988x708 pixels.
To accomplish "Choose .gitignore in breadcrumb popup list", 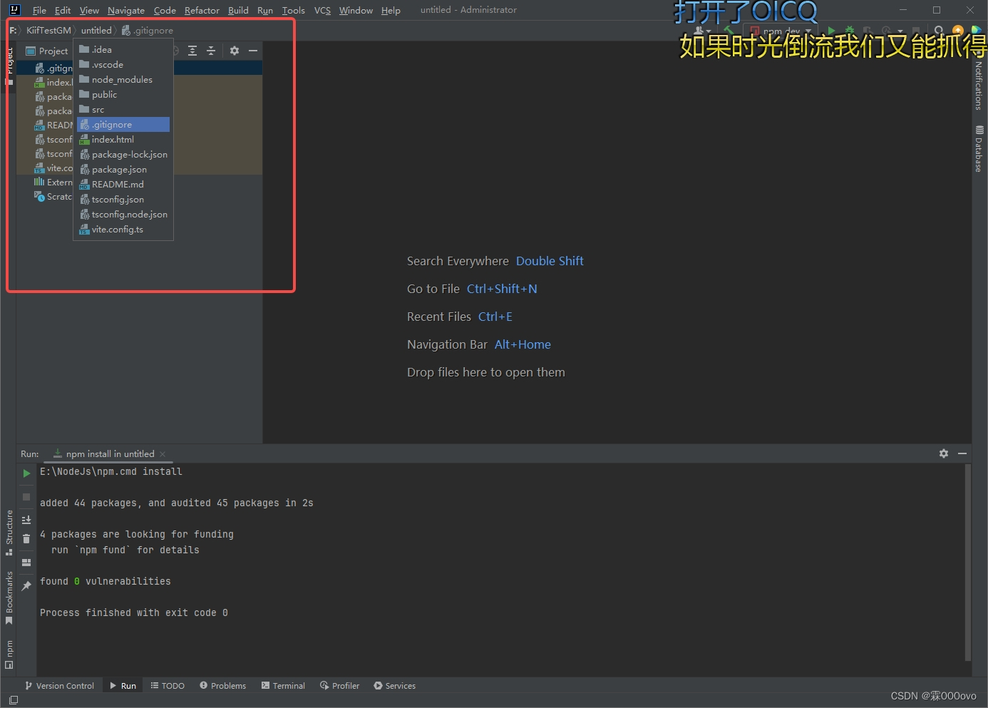I will coord(123,125).
